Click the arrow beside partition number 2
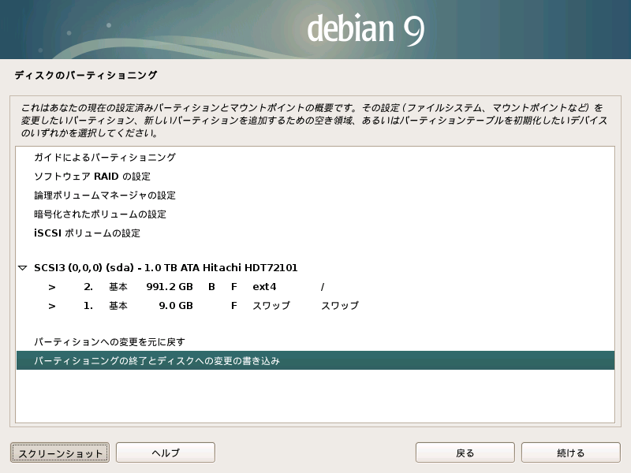This screenshot has width=631, height=473. click(x=52, y=287)
